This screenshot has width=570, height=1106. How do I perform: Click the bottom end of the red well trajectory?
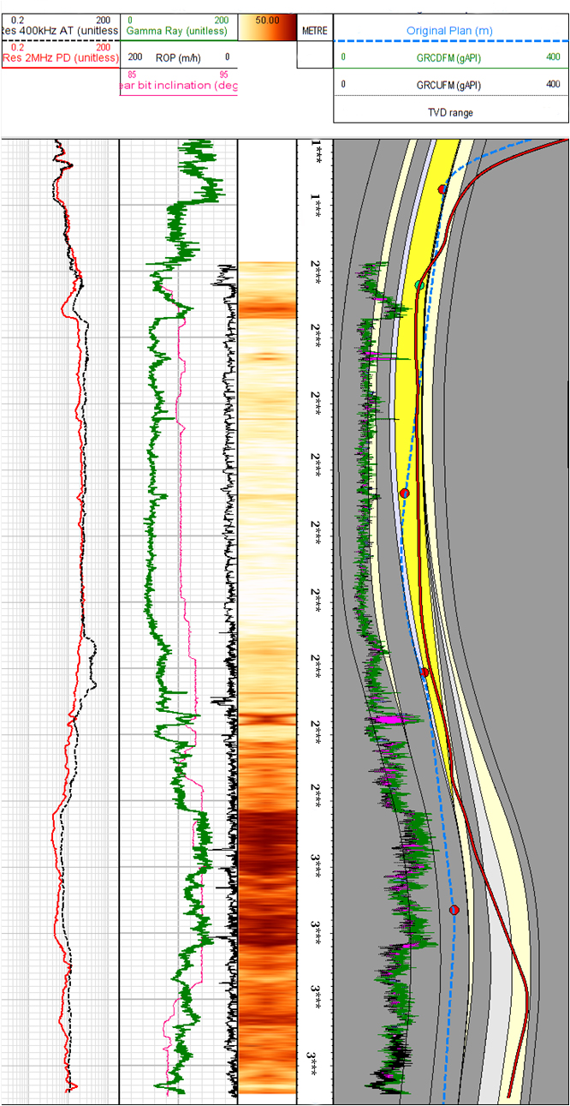(x=509, y=1095)
